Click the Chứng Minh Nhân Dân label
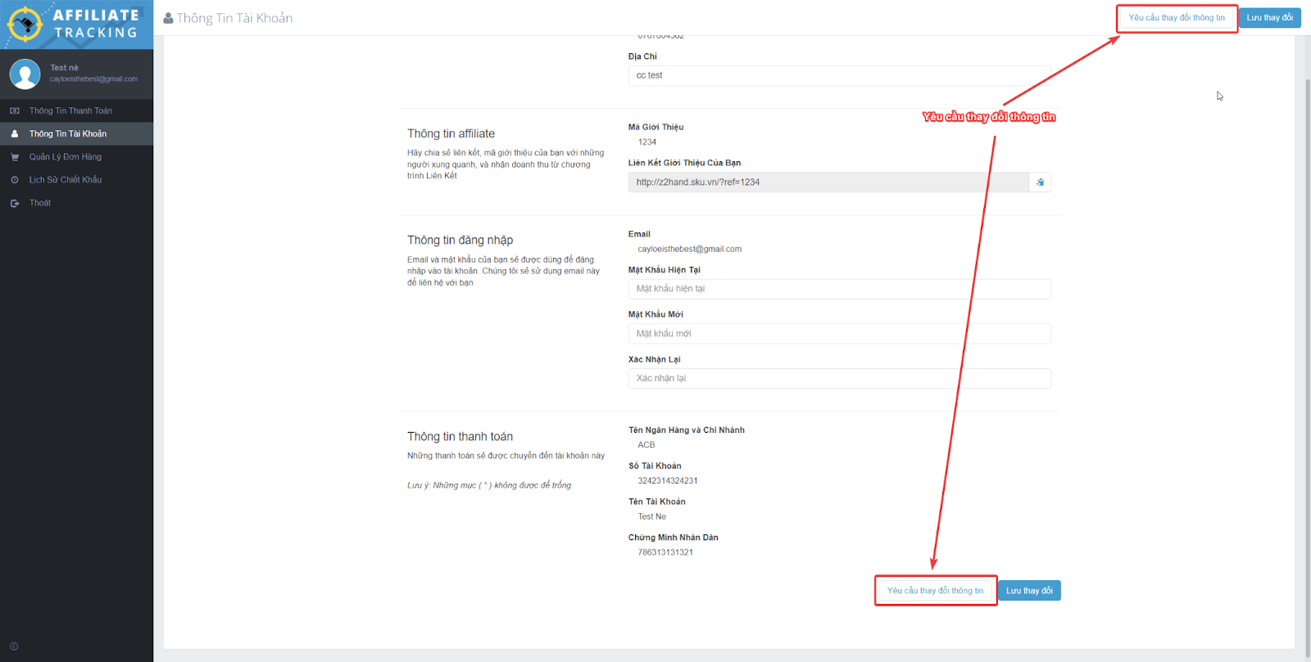The width and height of the screenshot is (1311, 662). tap(673, 538)
